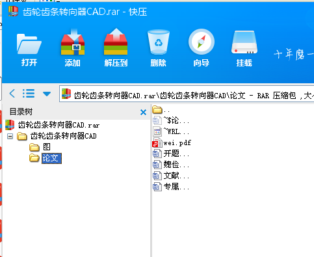Select the ~WRL... temporary file

(171, 131)
